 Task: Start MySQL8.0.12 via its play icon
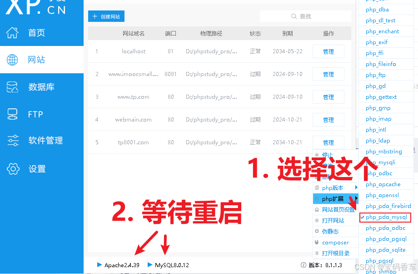pyautogui.click(x=149, y=264)
